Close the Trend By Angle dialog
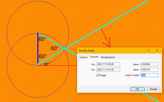 [157, 51]
